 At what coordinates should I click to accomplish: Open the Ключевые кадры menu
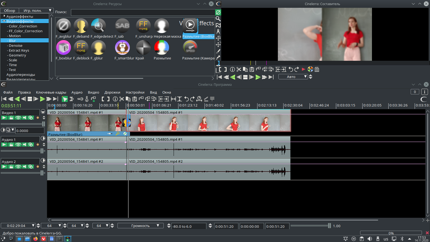tap(51, 92)
